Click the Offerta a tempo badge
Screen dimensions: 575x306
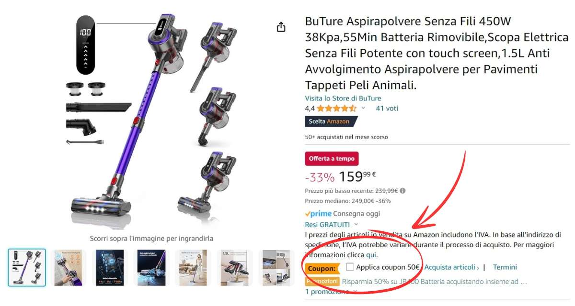332,158
